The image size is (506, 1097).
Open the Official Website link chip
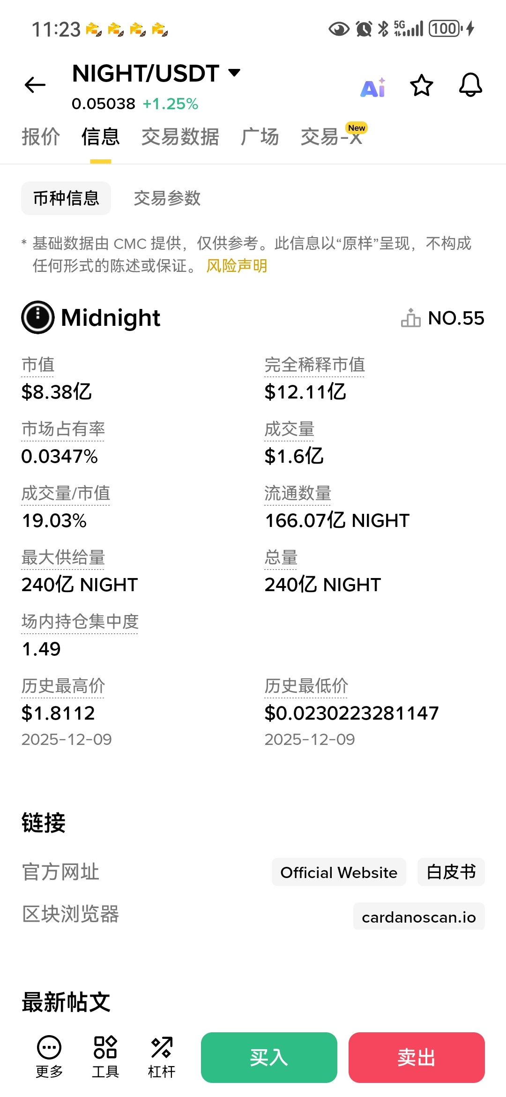[339, 872]
